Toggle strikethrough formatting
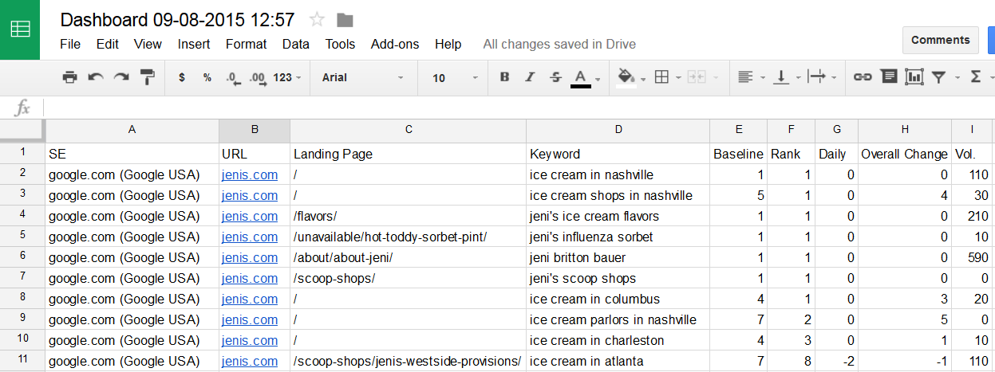 555,77
